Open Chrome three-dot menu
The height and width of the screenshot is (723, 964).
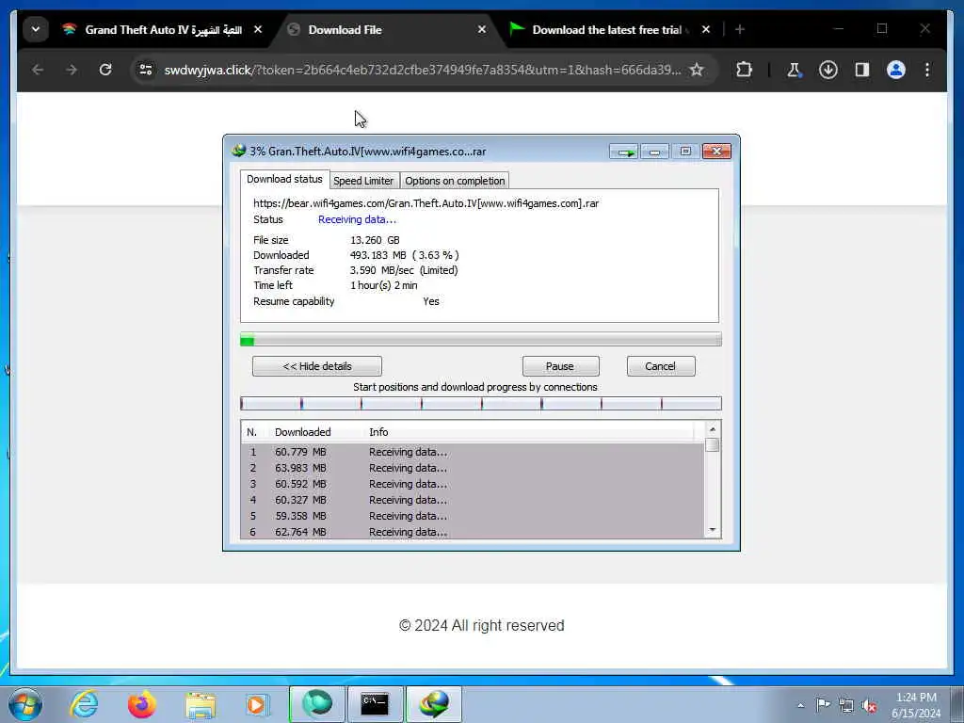click(927, 70)
